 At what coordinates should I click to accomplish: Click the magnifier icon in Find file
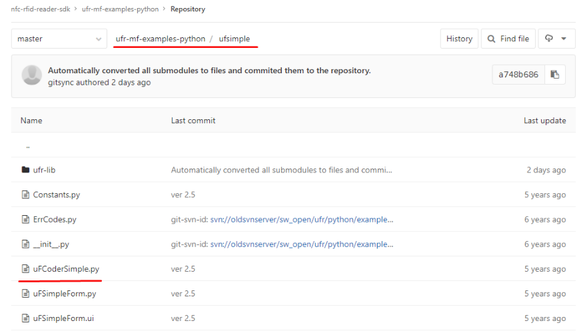[x=491, y=39]
